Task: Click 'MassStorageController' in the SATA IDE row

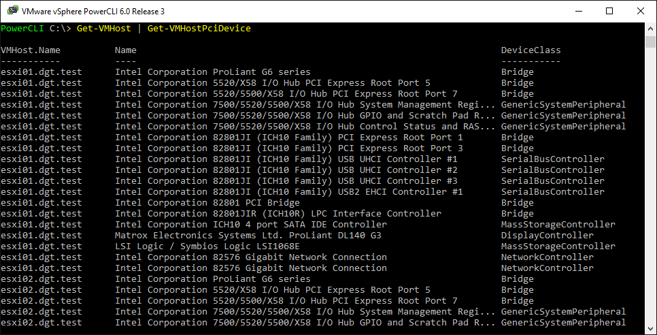Action: point(558,225)
